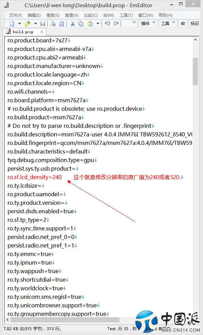Click the Paste clipboard icon

click(90, 24)
